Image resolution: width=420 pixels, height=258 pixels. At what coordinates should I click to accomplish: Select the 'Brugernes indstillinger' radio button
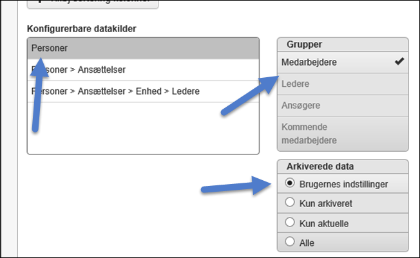point(290,183)
